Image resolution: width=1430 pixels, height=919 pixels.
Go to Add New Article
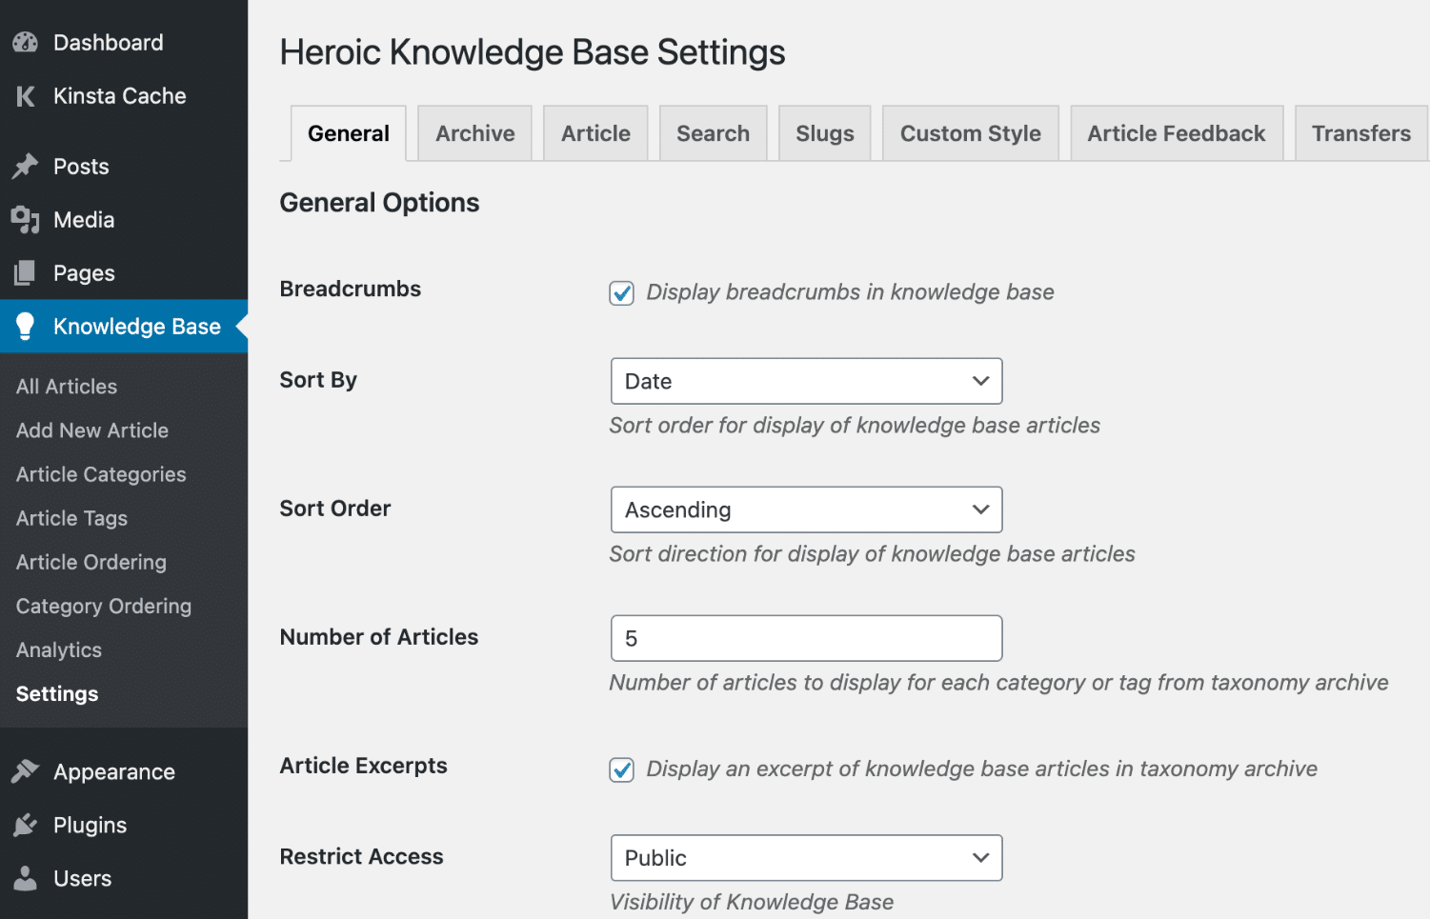(91, 430)
